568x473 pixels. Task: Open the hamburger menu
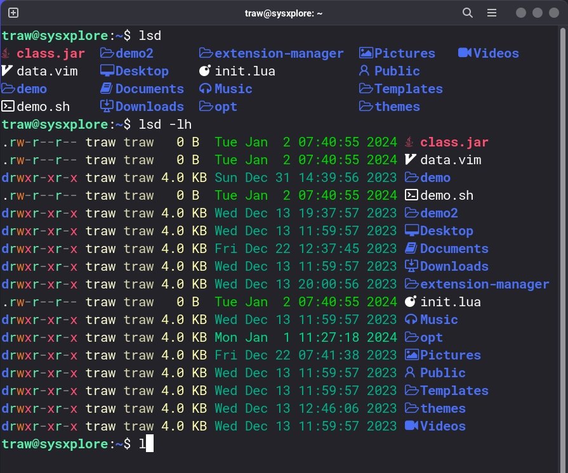click(492, 13)
